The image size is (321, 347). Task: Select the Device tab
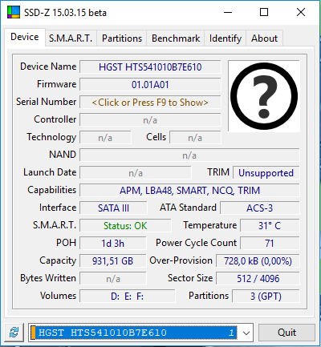25,37
